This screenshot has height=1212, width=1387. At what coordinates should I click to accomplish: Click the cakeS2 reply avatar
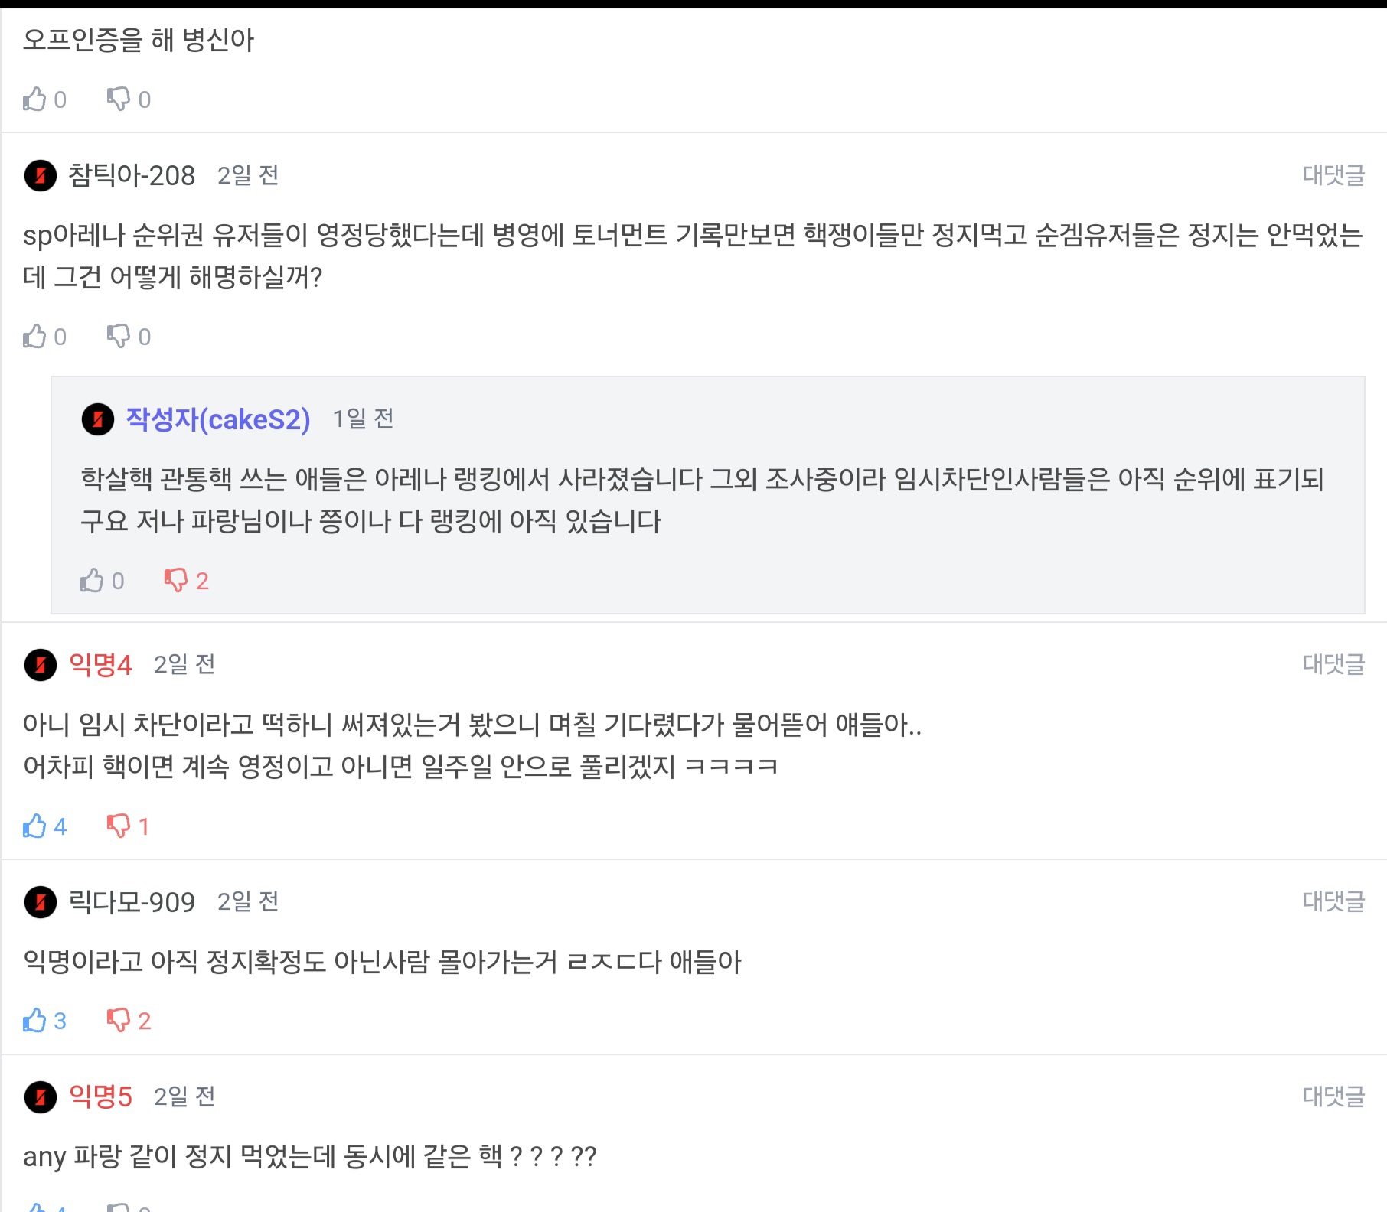click(98, 419)
